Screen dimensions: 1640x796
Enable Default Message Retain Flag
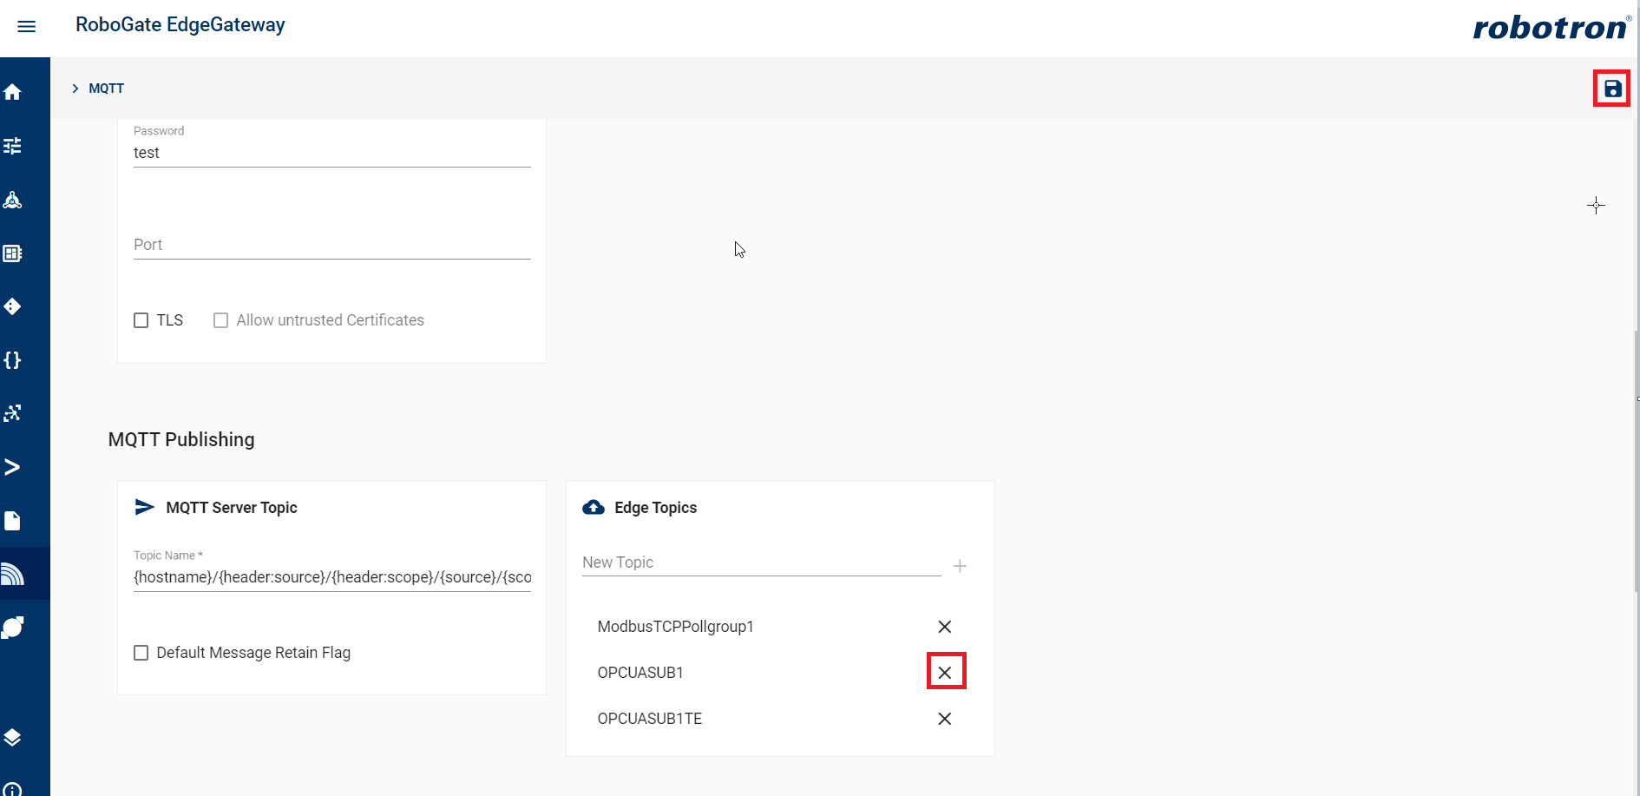141,652
